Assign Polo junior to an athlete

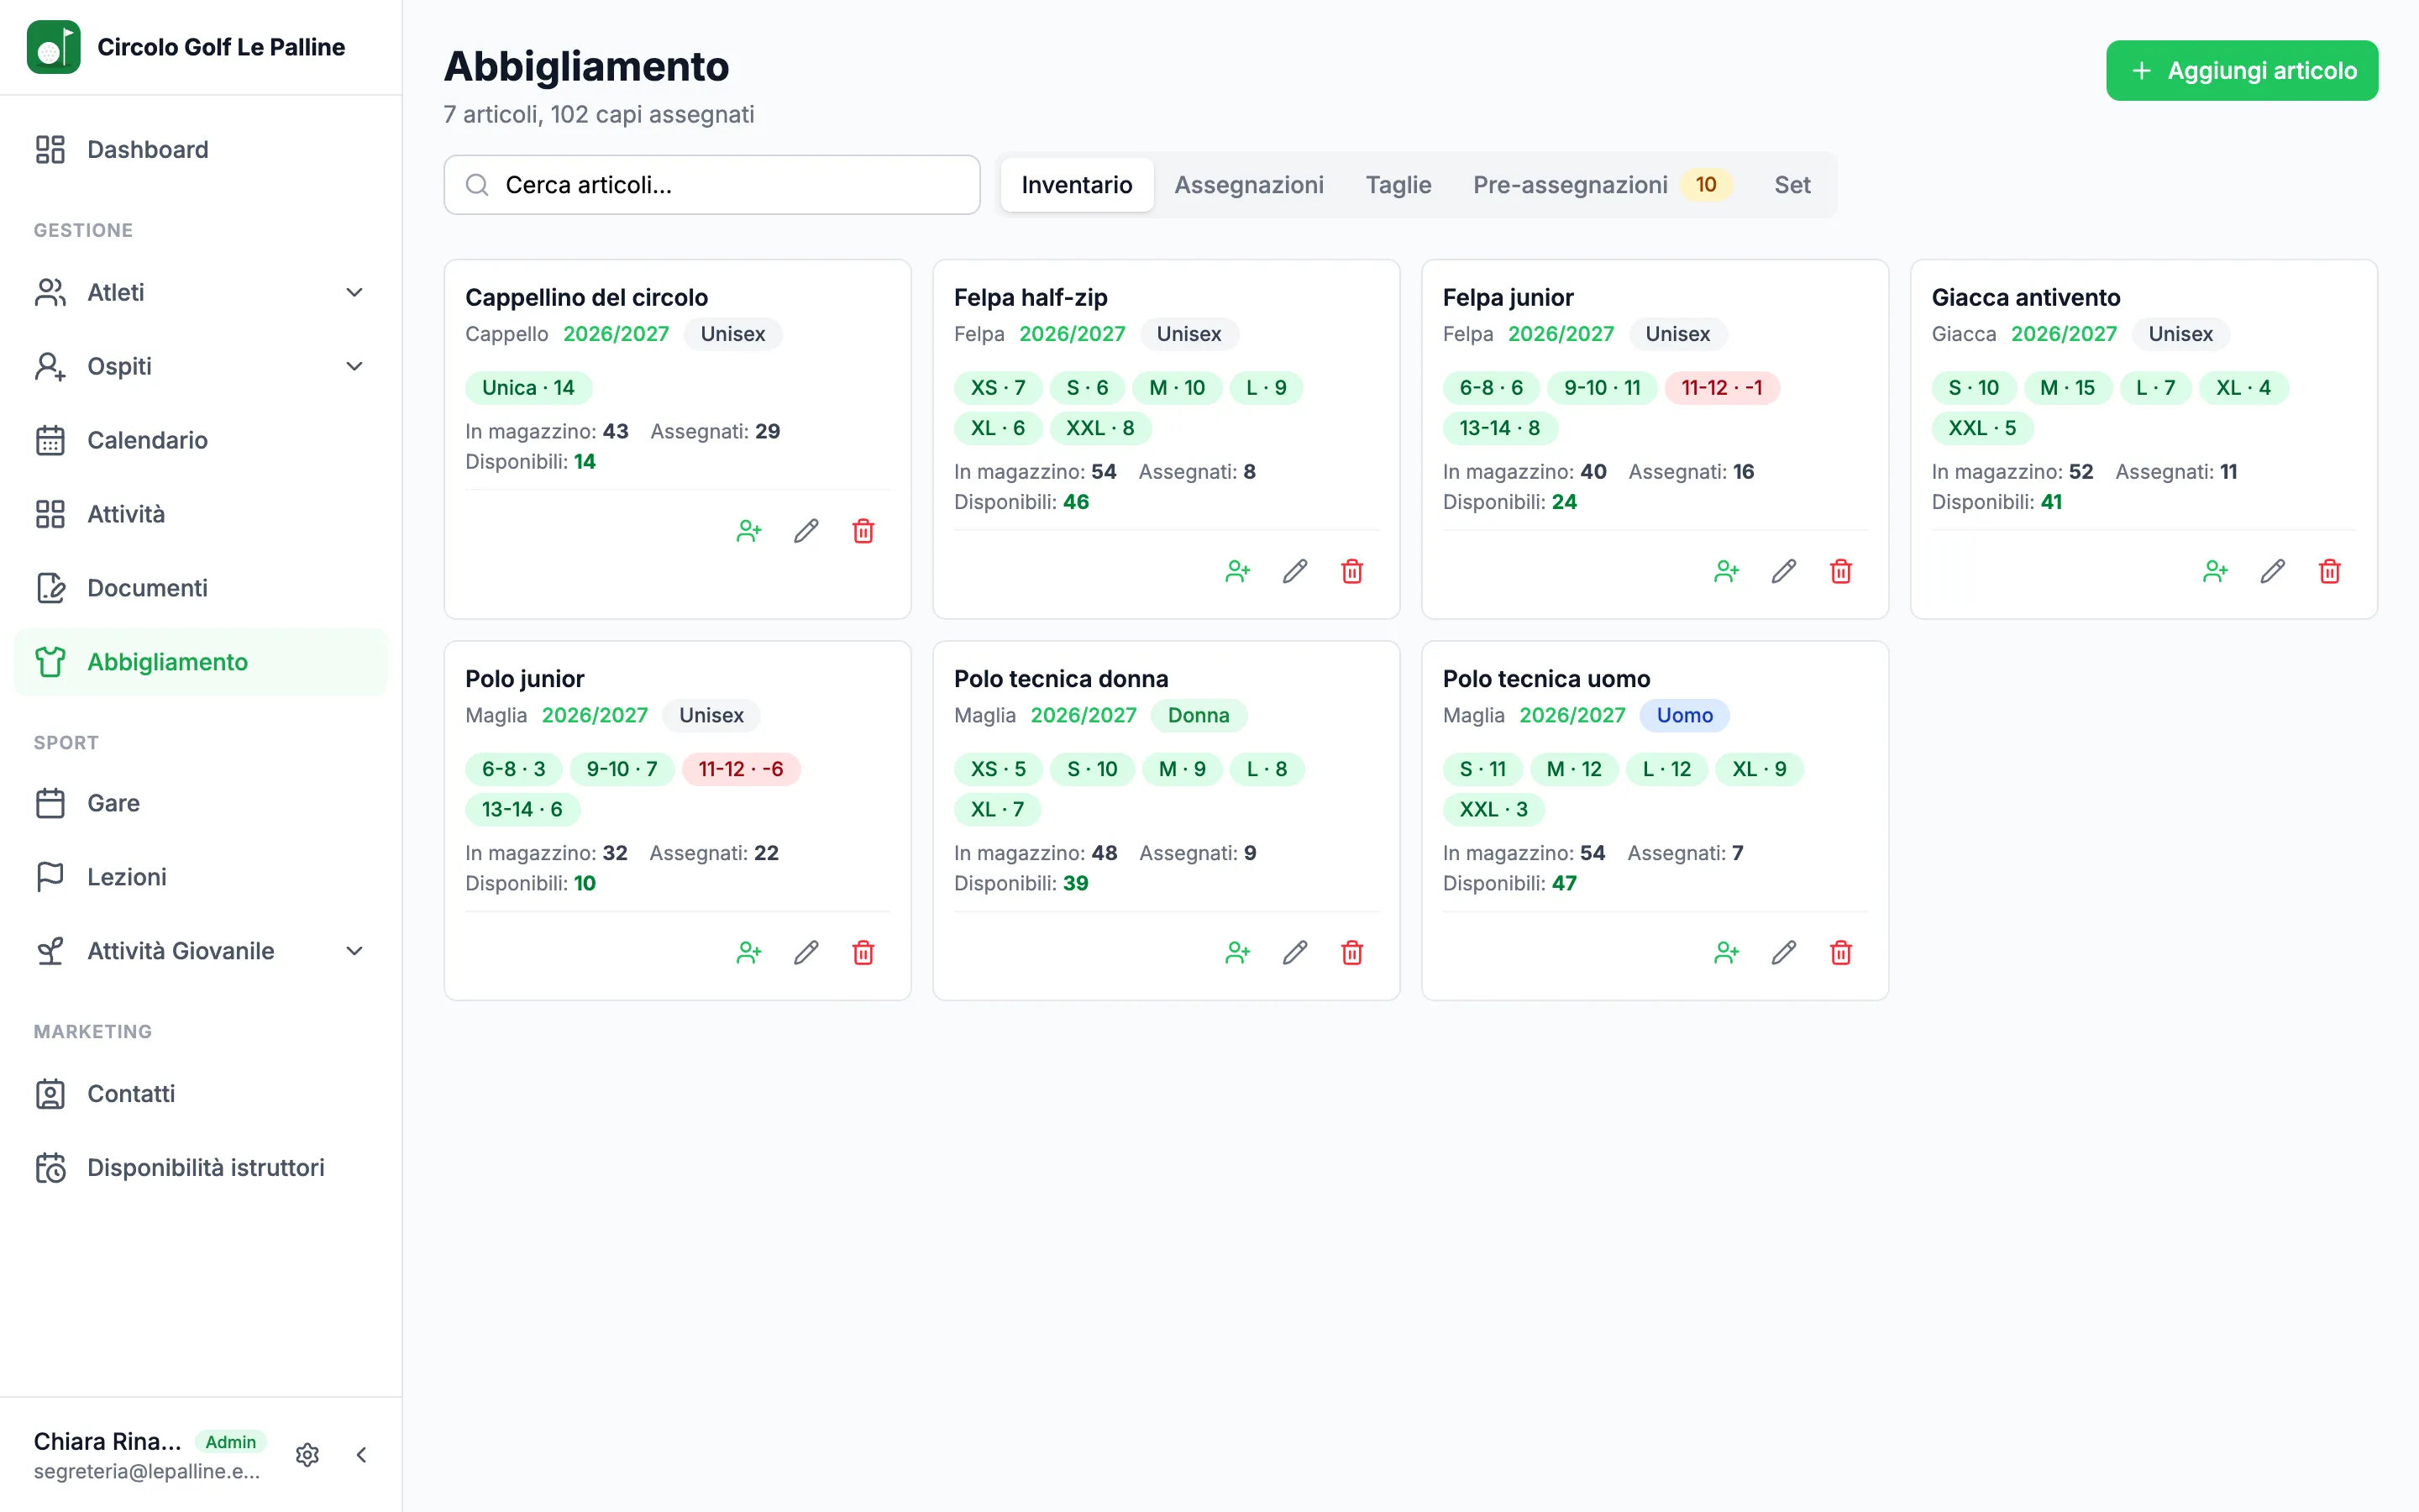(x=748, y=953)
